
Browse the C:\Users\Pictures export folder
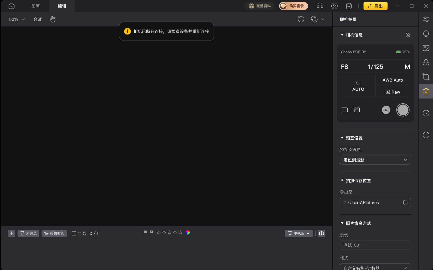click(x=405, y=202)
